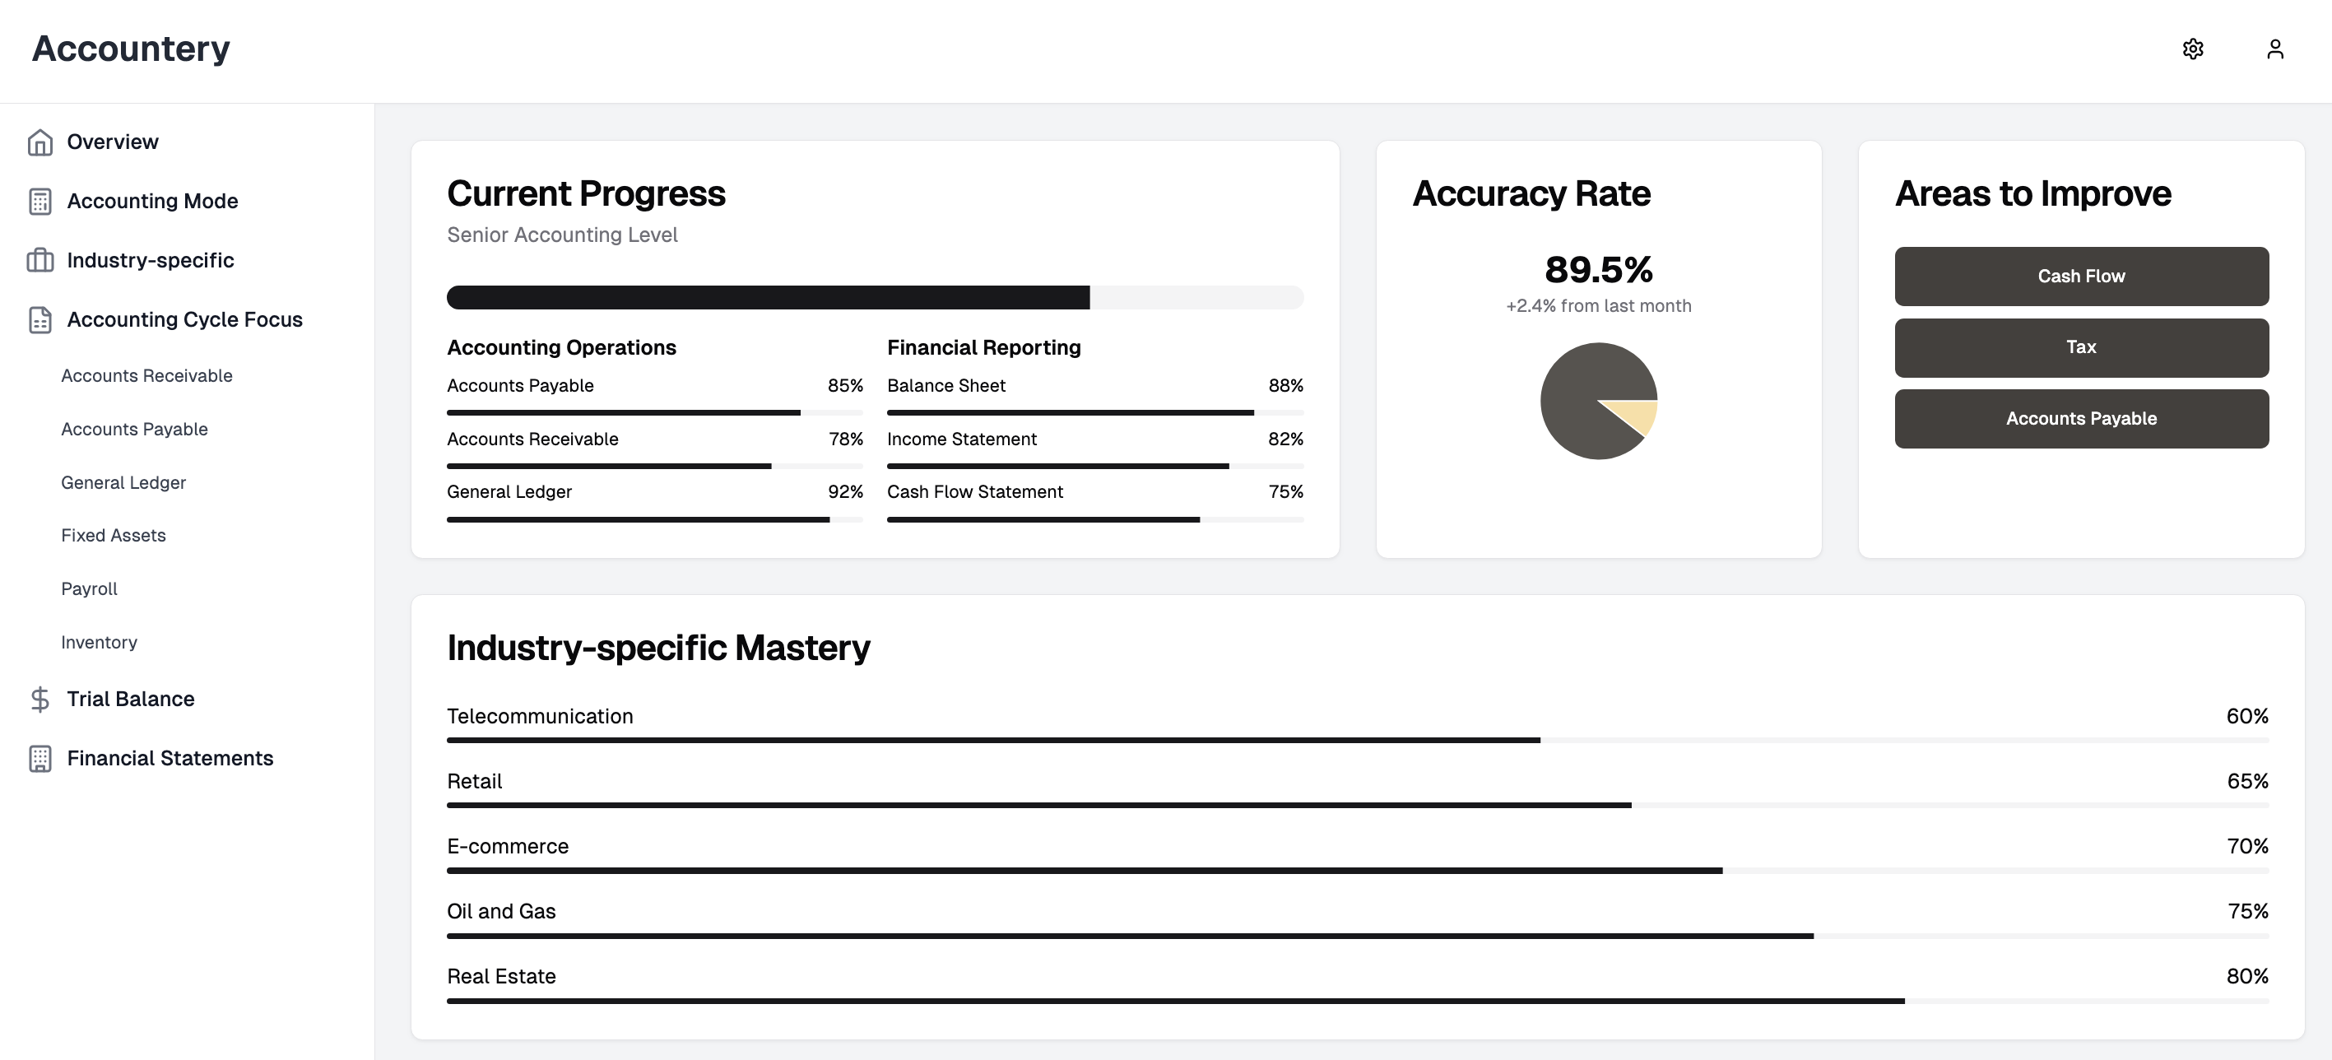Open the Fixed Assets section
Image resolution: width=2332 pixels, height=1060 pixels.
(114, 535)
